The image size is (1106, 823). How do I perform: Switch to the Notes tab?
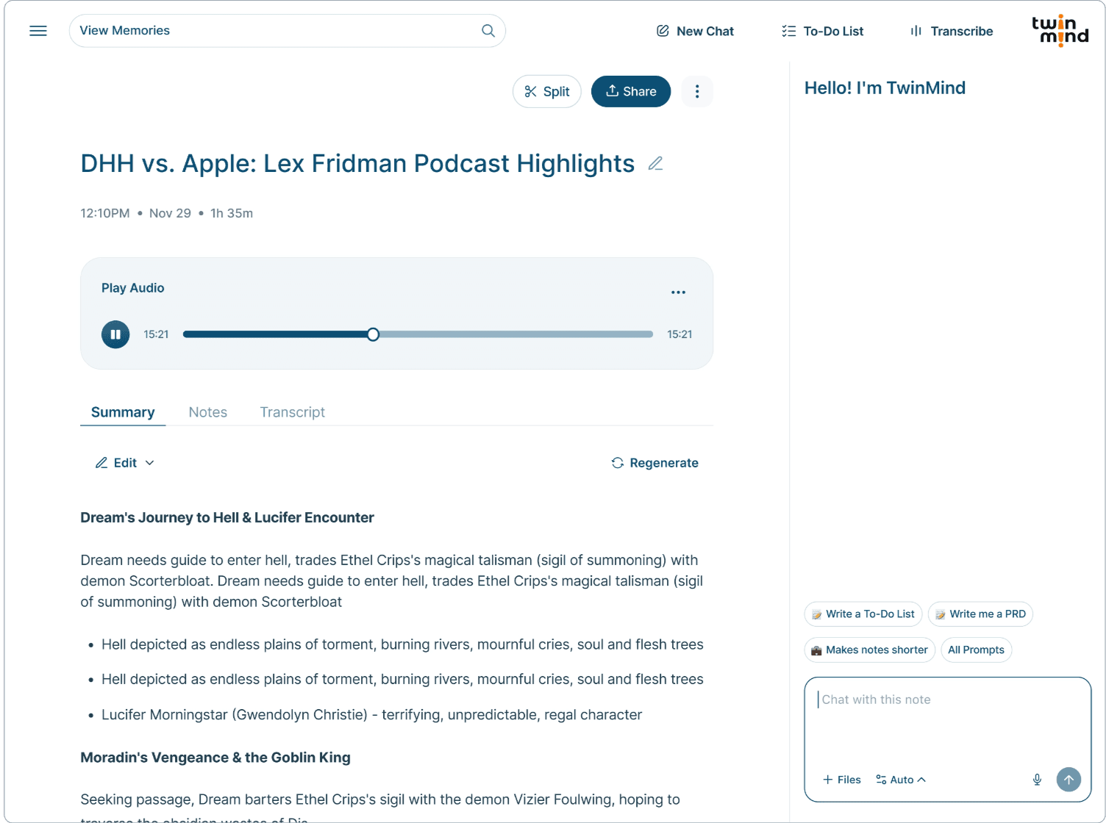pyautogui.click(x=208, y=412)
